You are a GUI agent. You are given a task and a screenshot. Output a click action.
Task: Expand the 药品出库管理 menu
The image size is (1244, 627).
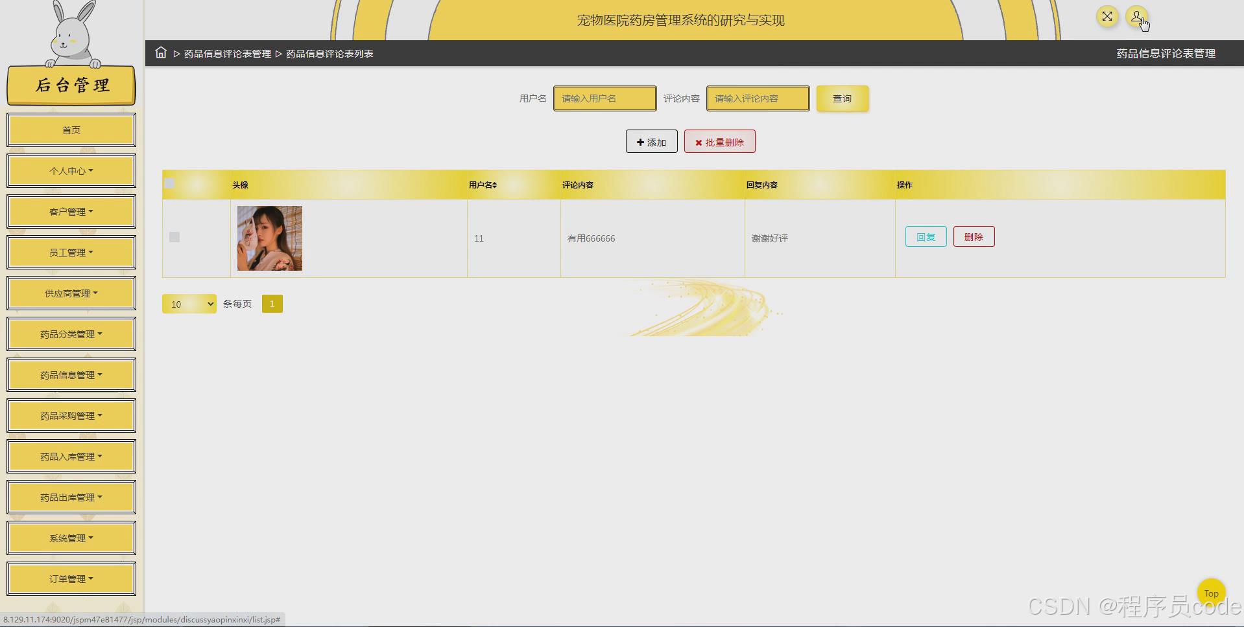click(x=71, y=497)
